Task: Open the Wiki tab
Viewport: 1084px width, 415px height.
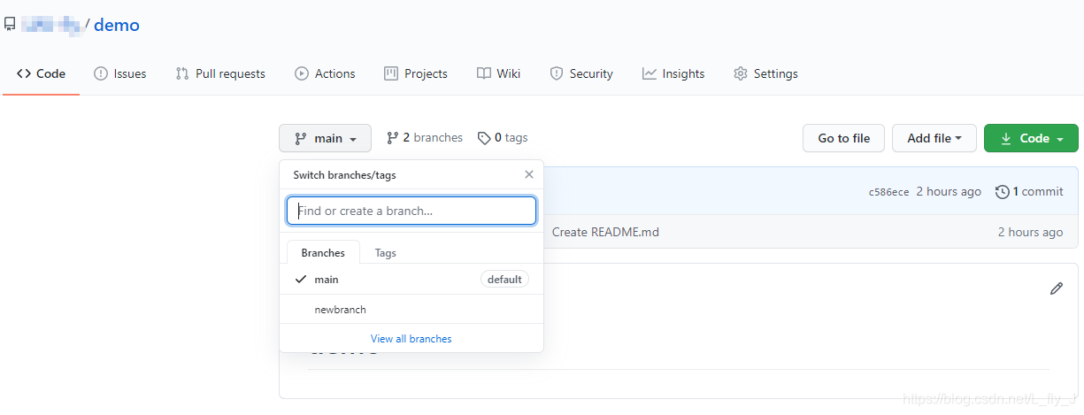Action: 498,73
